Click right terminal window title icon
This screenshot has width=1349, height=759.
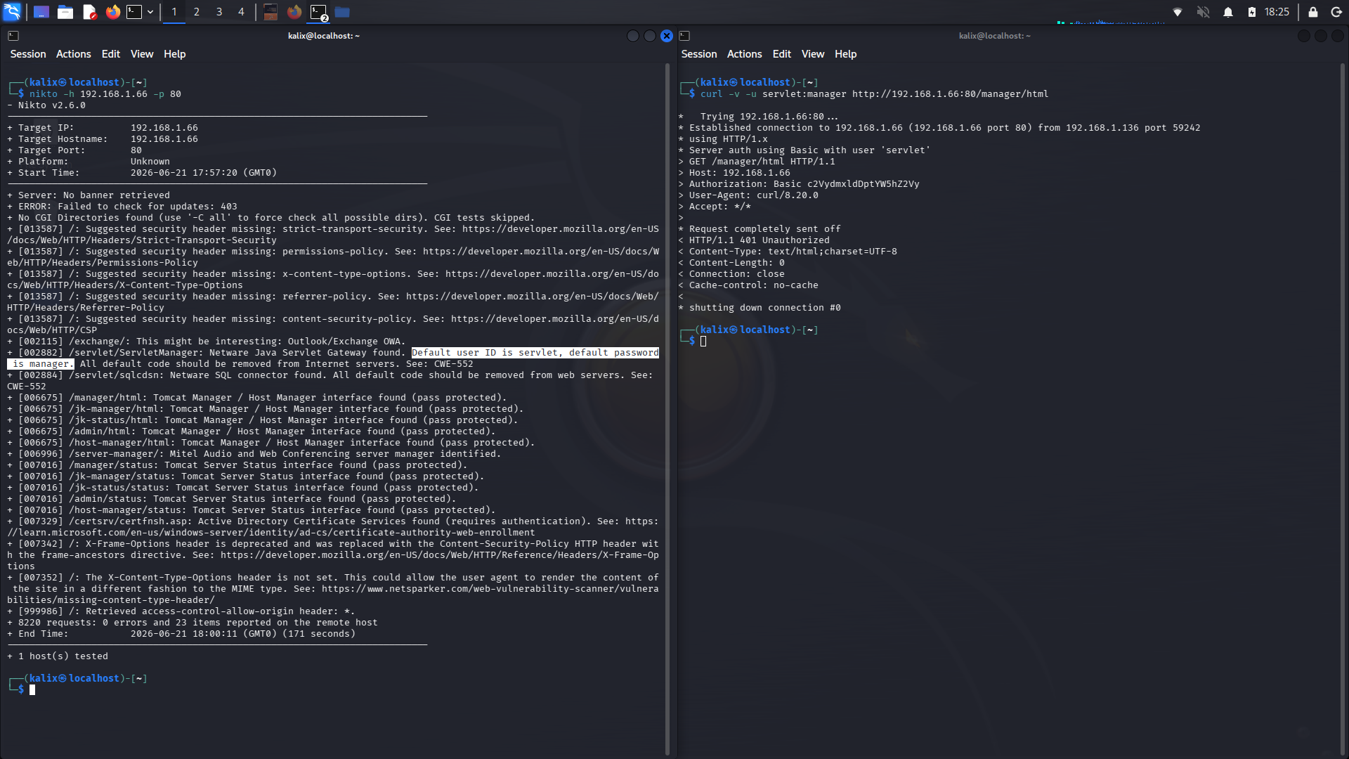tap(684, 36)
